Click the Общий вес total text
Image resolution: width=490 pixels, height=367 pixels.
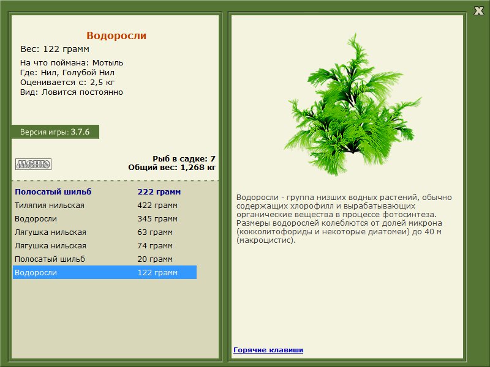(x=171, y=167)
